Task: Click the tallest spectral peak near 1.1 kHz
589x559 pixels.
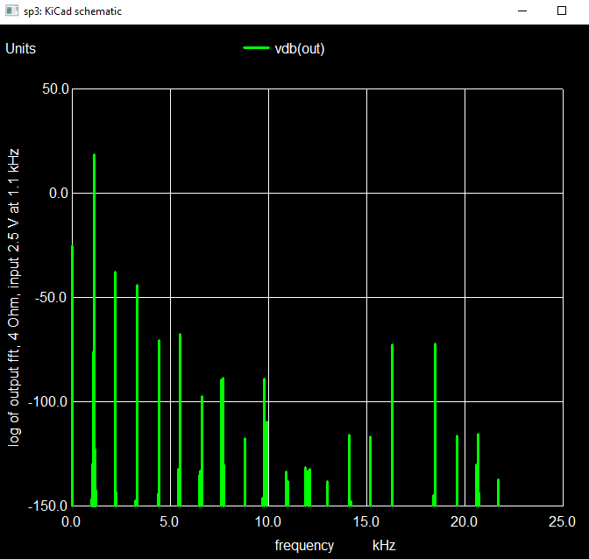Action: pyautogui.click(x=94, y=330)
